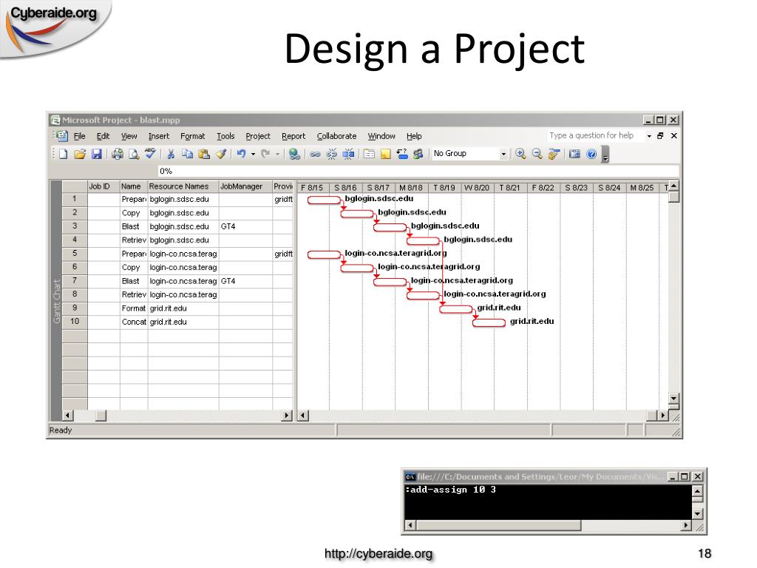Click the Copy icon in the toolbar
The image size is (757, 568).
(x=187, y=154)
